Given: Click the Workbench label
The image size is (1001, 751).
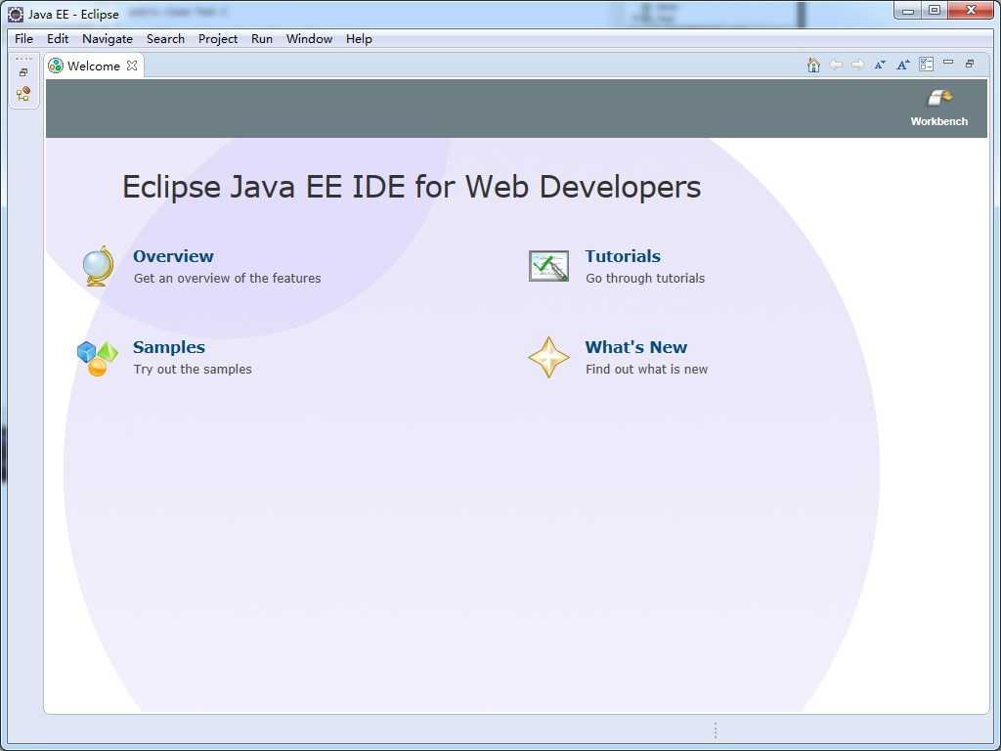Looking at the screenshot, I should point(939,121).
